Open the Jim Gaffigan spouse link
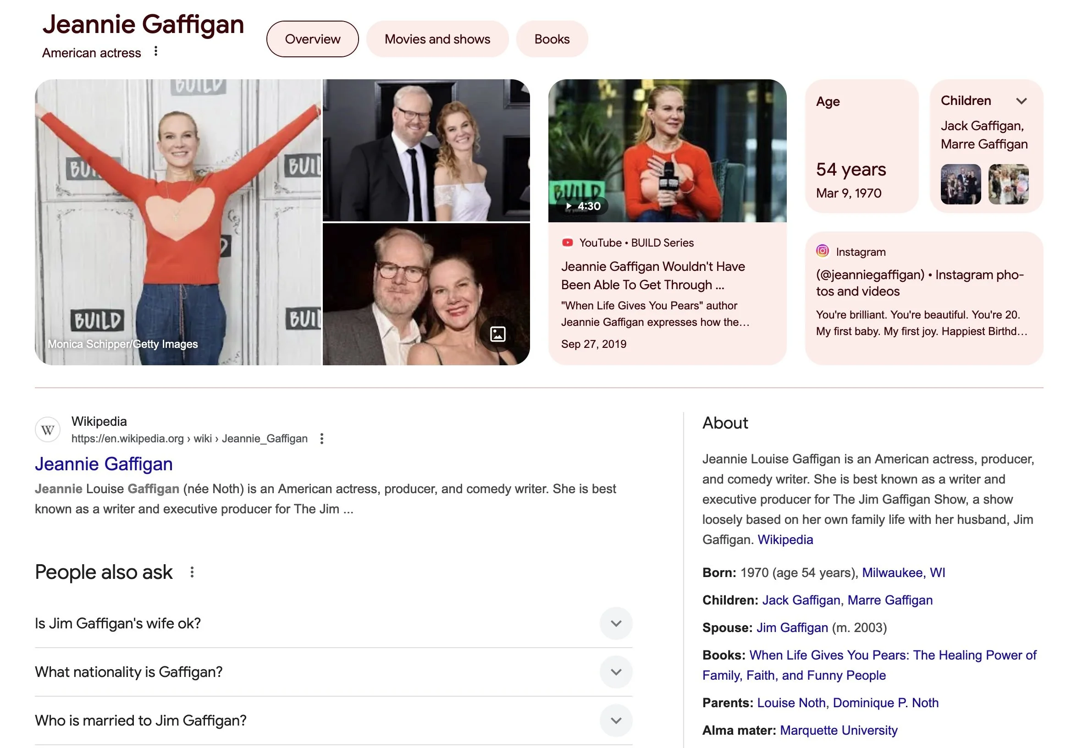 coord(792,627)
